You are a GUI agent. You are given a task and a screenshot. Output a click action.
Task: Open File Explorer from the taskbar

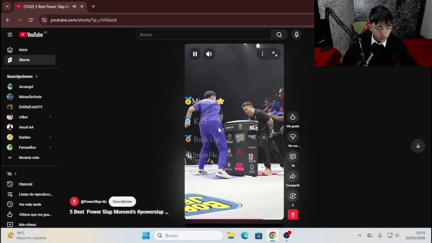coord(231,236)
